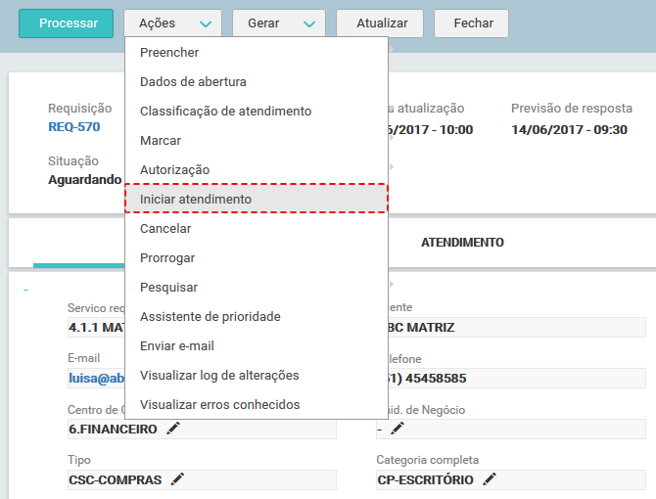Open Visualizar log de alterações
Screen dimensions: 656x499
(x=257, y=376)
